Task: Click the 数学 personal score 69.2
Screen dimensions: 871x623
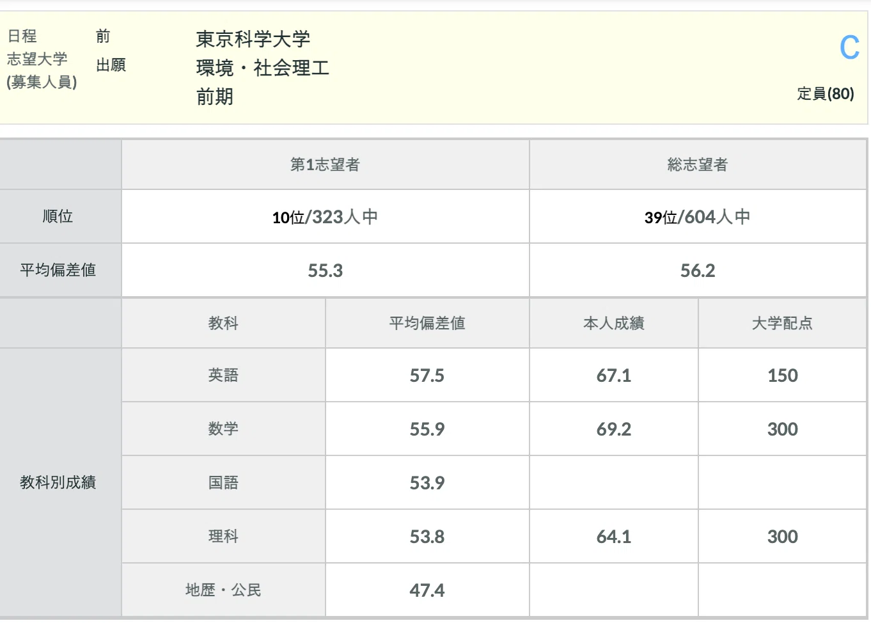Action: 614,430
